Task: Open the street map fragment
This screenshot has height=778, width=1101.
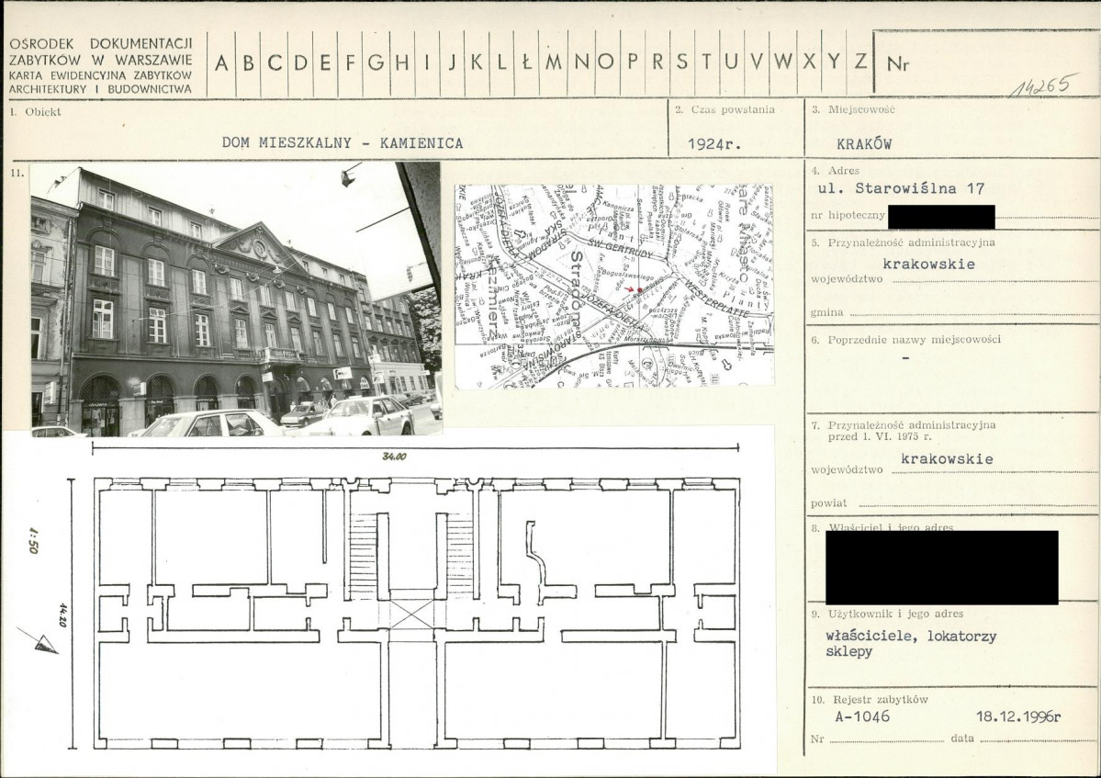Action: click(613, 286)
